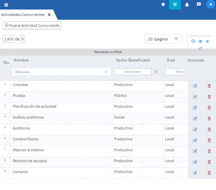Toggle the star favorite tool in Herramientas
216x190 pixels.
pos(207,41)
